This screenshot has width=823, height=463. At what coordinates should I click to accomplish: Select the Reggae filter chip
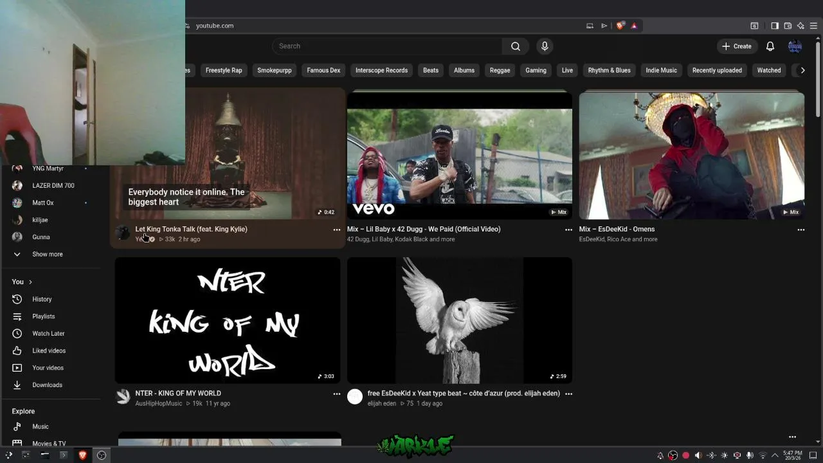point(500,70)
